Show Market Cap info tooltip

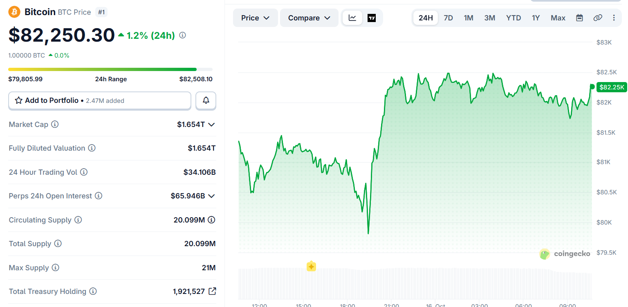[x=55, y=124]
